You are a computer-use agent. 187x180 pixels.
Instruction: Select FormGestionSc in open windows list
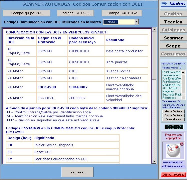tap(172, 82)
